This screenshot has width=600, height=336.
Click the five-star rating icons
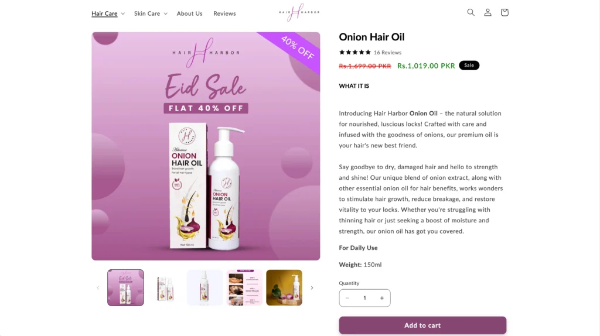(x=354, y=52)
